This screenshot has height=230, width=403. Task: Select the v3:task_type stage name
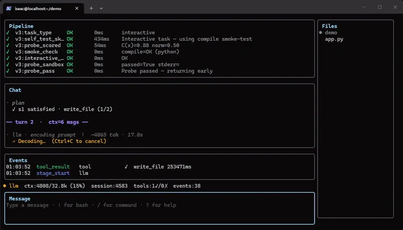pyautogui.click(x=33, y=32)
